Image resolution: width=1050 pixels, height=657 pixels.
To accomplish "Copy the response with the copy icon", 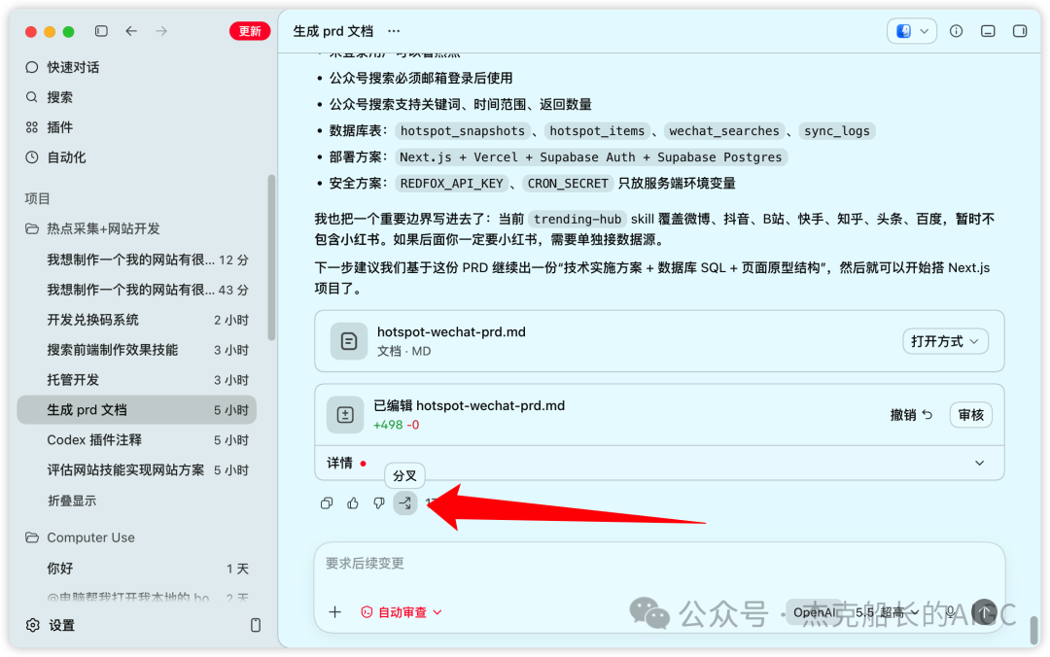I will click(x=327, y=503).
